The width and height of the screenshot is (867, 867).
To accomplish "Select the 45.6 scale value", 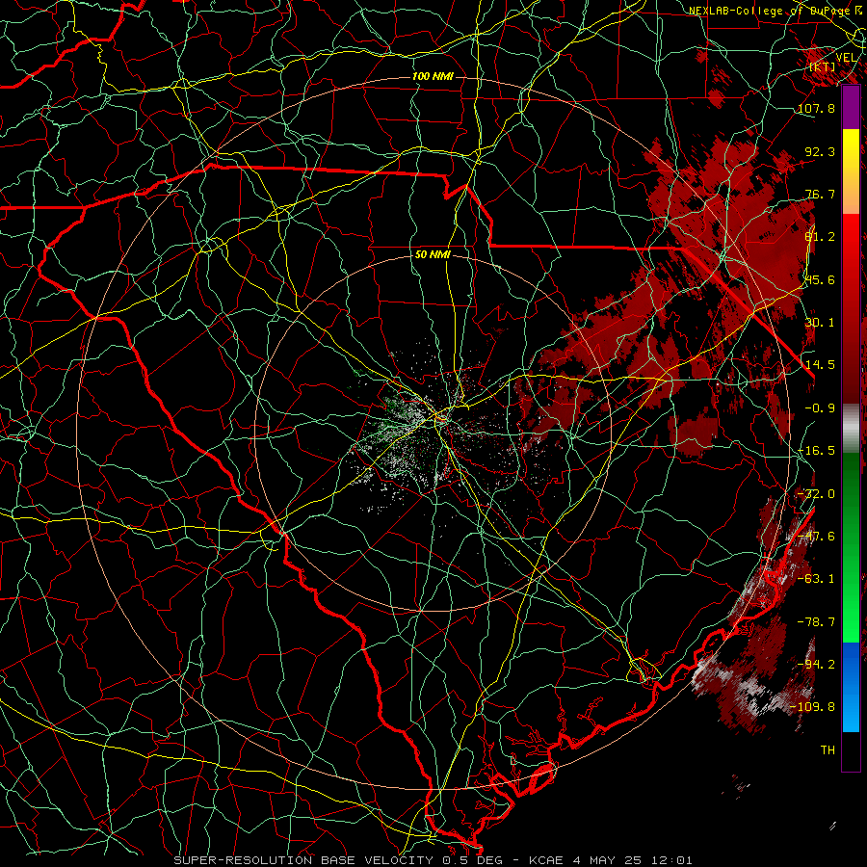I will (820, 279).
